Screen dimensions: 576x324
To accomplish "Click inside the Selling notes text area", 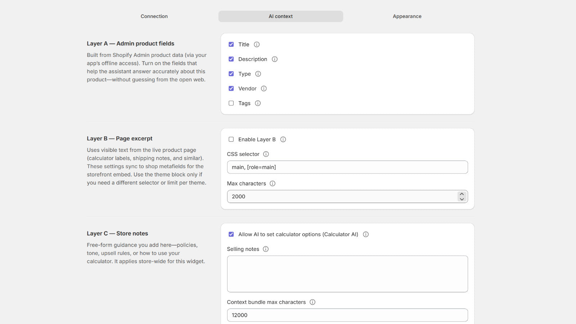I will tap(347, 274).
